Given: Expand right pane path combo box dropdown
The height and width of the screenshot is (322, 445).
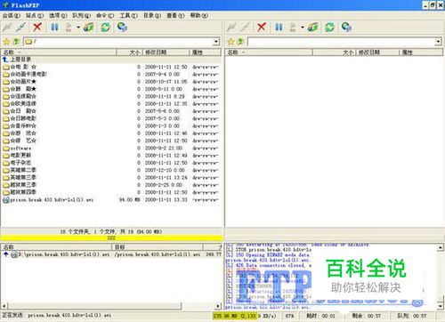Looking at the screenshot, I should [438, 42].
